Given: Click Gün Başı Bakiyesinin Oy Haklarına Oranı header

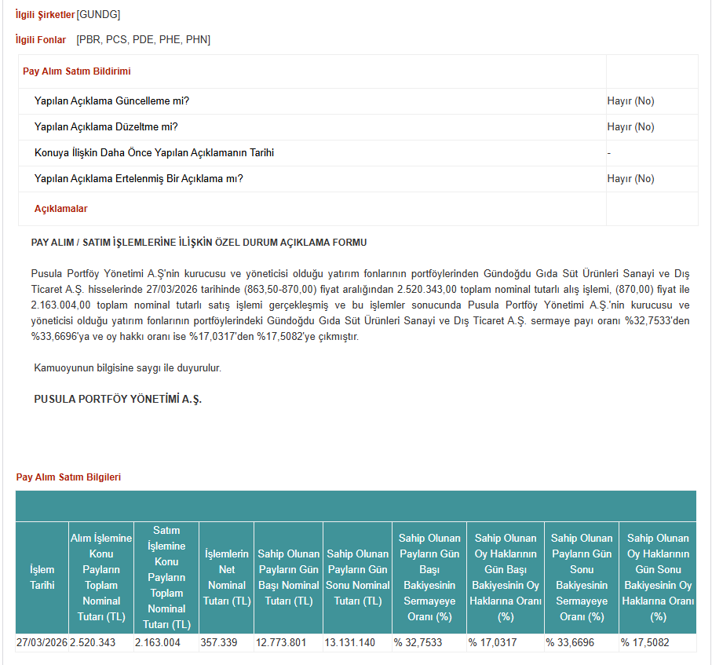Looking at the screenshot, I should (506, 577).
